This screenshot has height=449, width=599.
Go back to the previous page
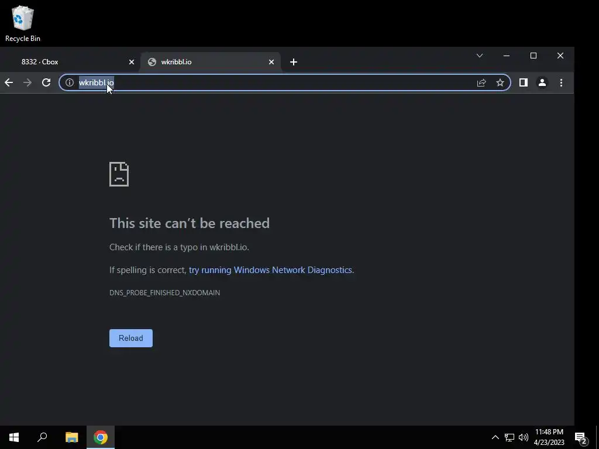[x=9, y=82]
